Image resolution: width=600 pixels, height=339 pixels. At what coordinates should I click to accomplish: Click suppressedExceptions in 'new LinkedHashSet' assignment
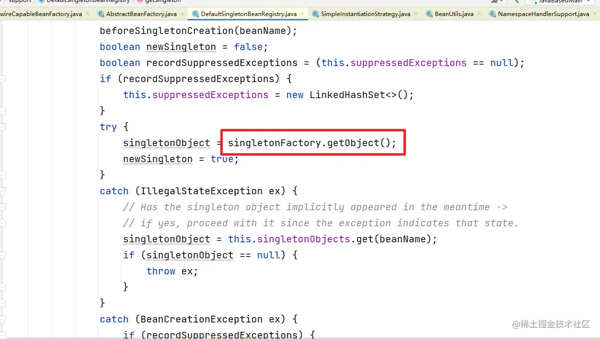click(x=210, y=95)
